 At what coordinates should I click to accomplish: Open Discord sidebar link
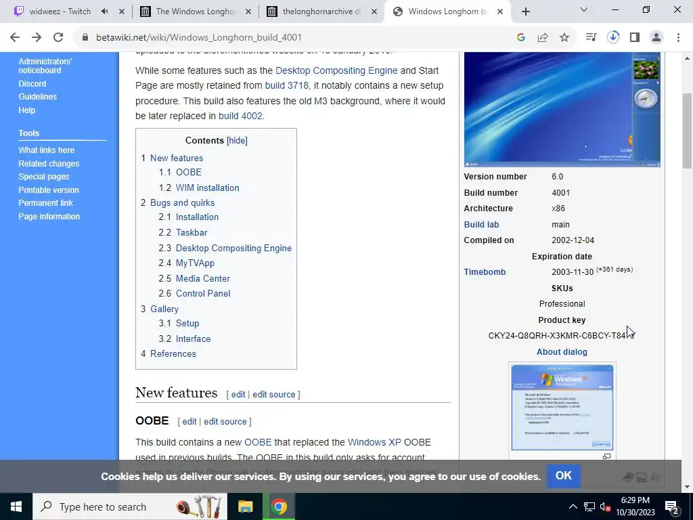point(32,83)
